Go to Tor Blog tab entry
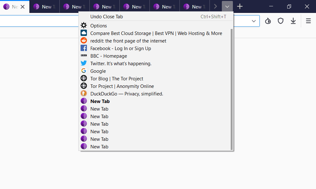 click(x=117, y=79)
